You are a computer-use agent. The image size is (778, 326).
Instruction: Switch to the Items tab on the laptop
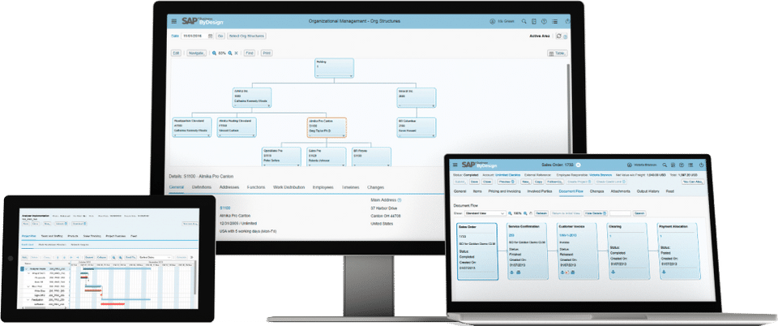point(477,191)
